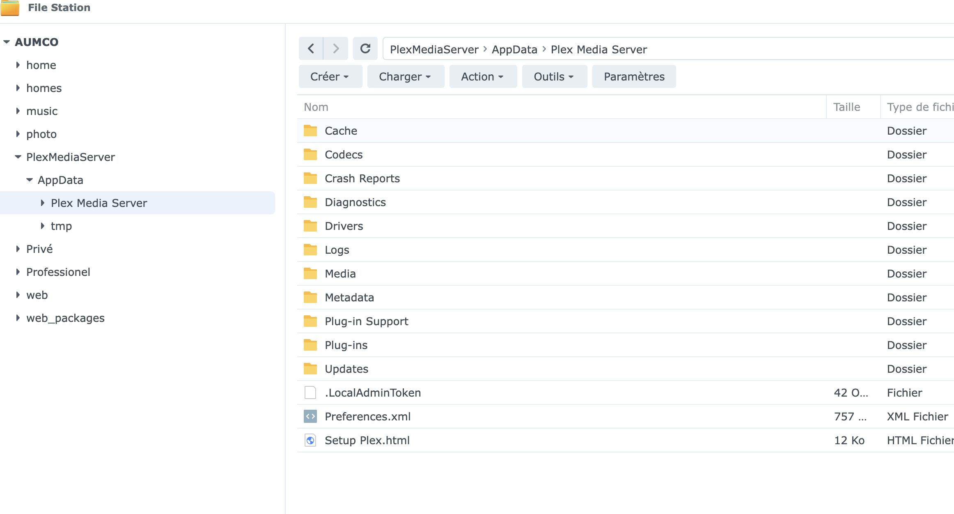Select the Plug-in Support folder icon

[310, 321]
